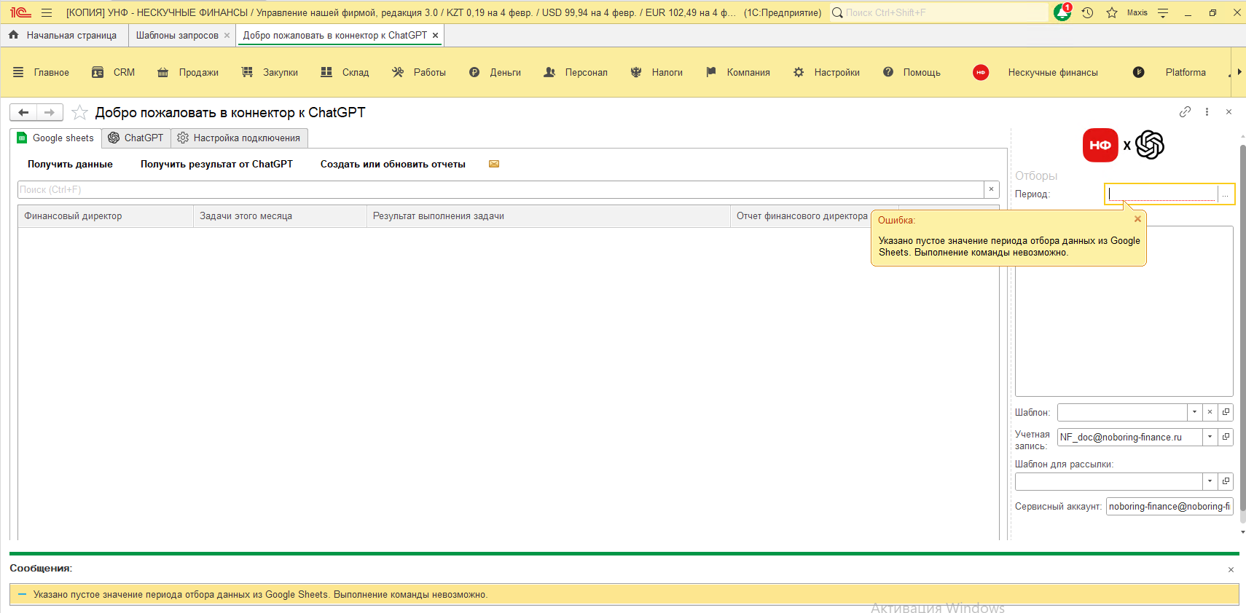
Task: Click the favorites star in title bar
Action: click(1112, 12)
